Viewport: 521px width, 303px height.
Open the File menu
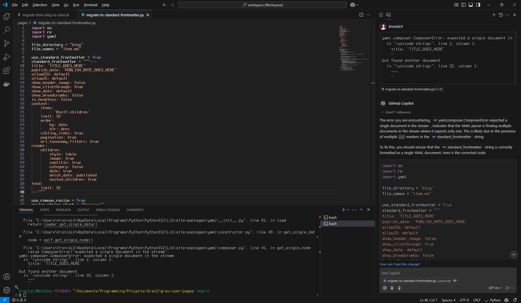click(x=15, y=5)
